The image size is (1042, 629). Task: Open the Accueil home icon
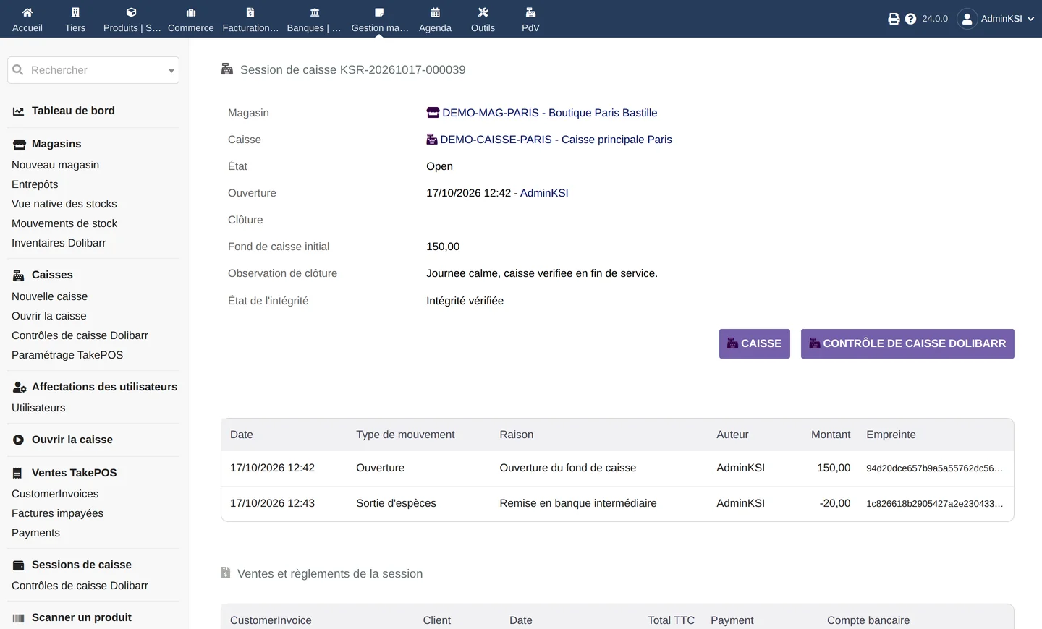pos(27,12)
